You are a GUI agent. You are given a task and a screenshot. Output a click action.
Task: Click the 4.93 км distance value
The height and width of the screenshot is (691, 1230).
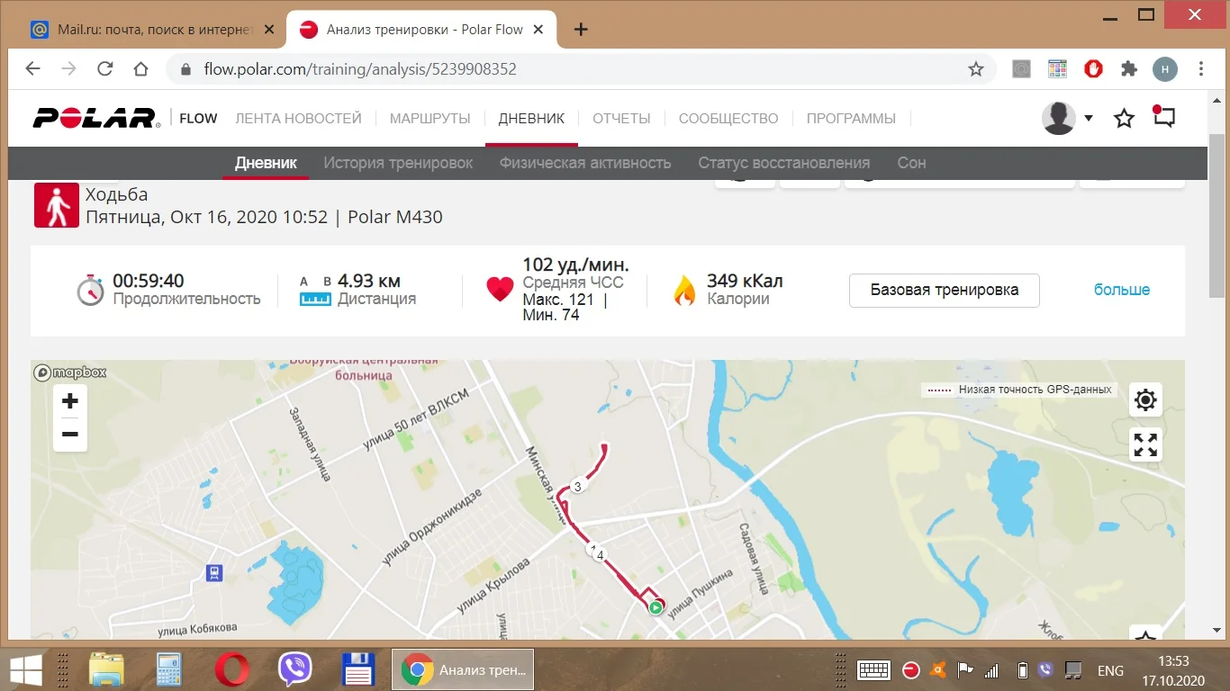369,281
